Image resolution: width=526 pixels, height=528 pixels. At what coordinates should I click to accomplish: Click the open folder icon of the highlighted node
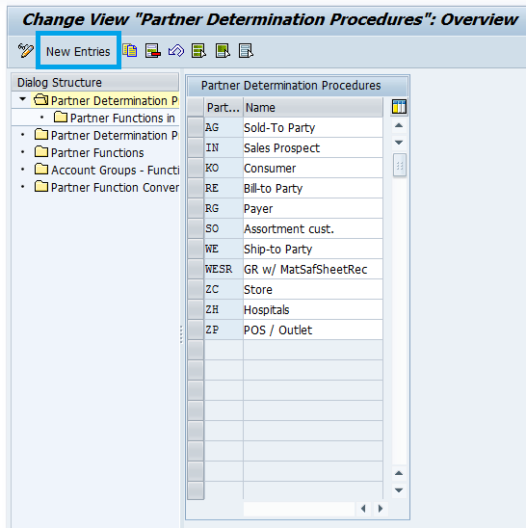tap(41, 100)
